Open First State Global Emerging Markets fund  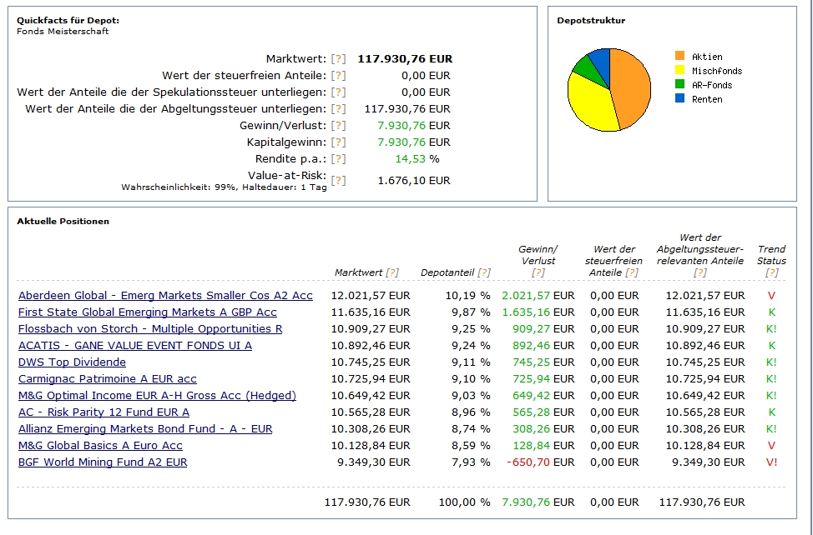pos(147,312)
